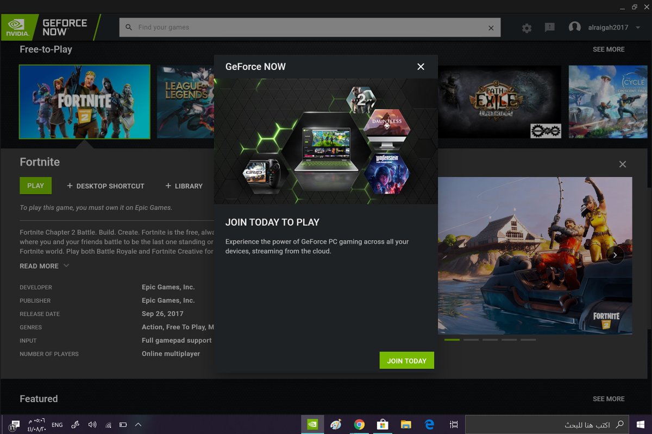Click the JOIN TODAY button
The height and width of the screenshot is (434, 652).
406,361
